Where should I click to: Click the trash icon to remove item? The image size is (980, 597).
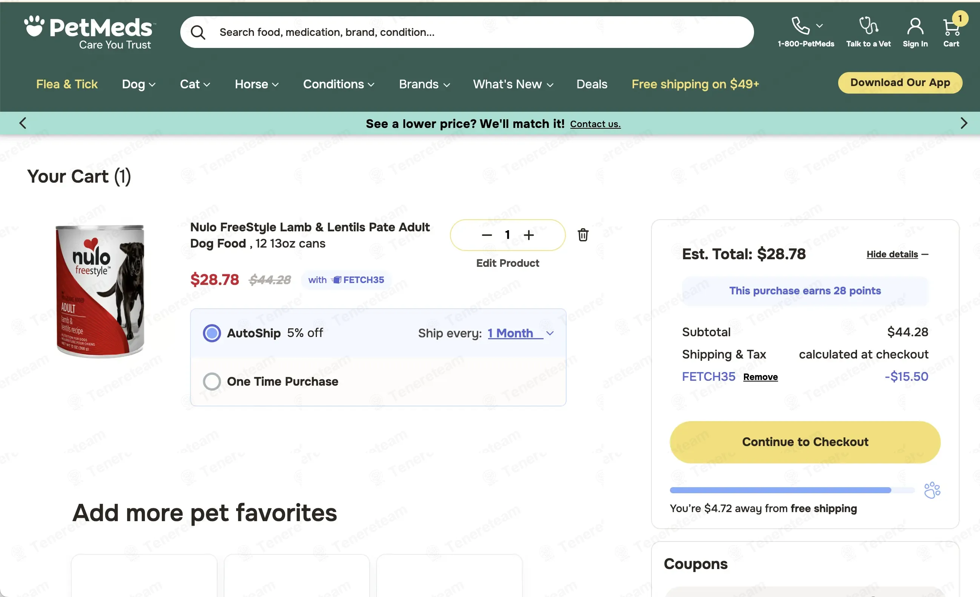tap(583, 235)
